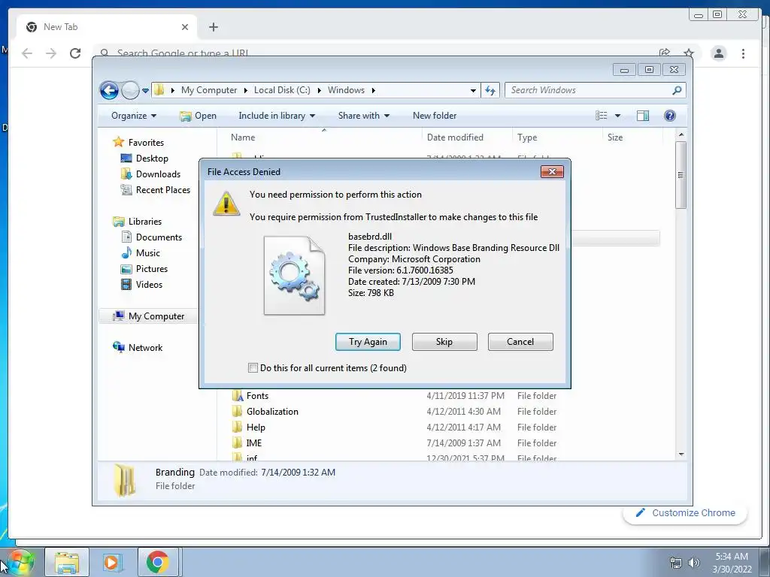The image size is (770, 577).
Task: Click My Computer in the address breadcrumb
Action: (x=209, y=90)
